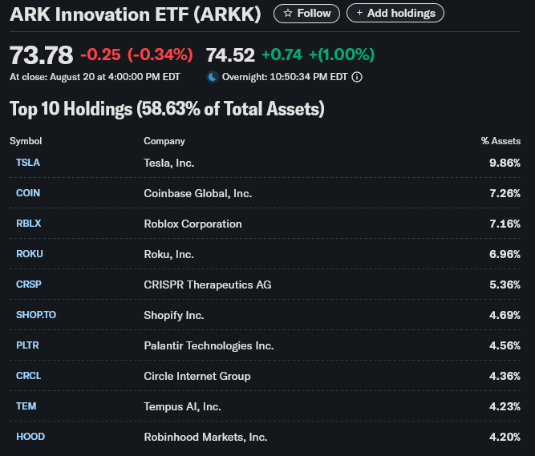535x456 pixels.
Task: Open the CRSP ticker link
Action: coord(29,284)
